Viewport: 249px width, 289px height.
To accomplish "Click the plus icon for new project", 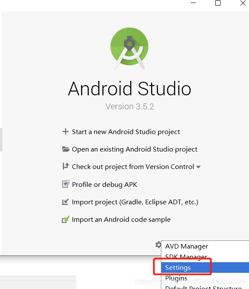I will (66, 132).
